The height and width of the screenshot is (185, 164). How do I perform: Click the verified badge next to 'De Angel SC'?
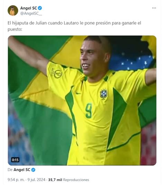[x=33, y=170]
